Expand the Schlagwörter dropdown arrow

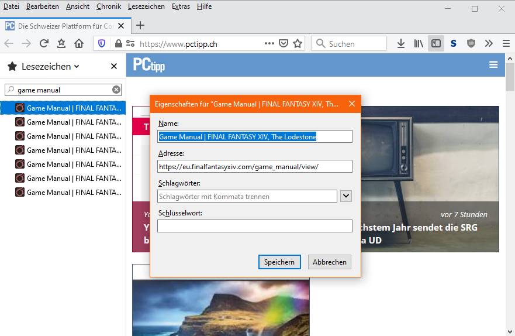click(x=346, y=196)
